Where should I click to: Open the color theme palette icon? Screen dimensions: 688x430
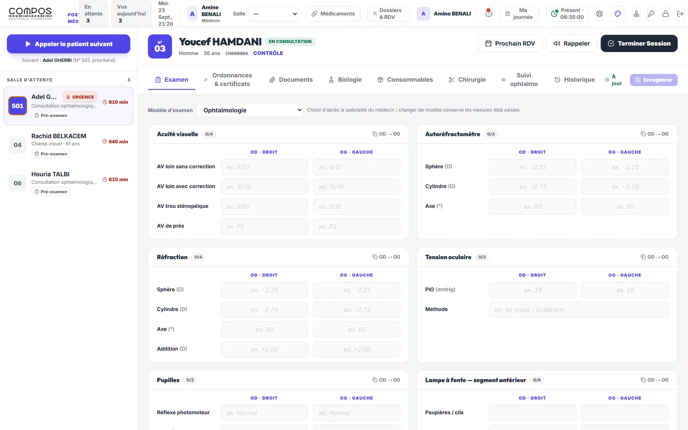[618, 14]
